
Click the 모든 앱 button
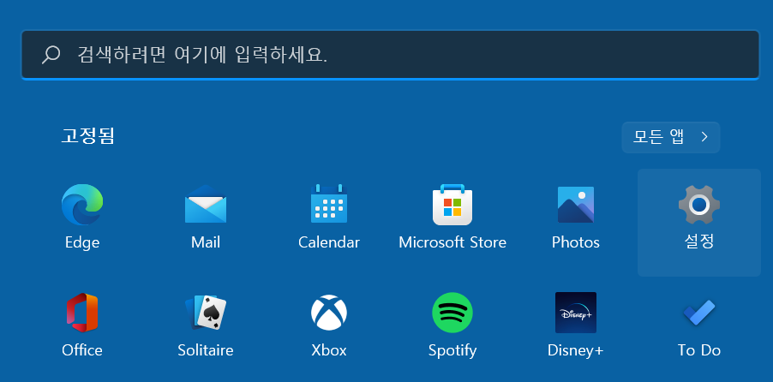[670, 137]
